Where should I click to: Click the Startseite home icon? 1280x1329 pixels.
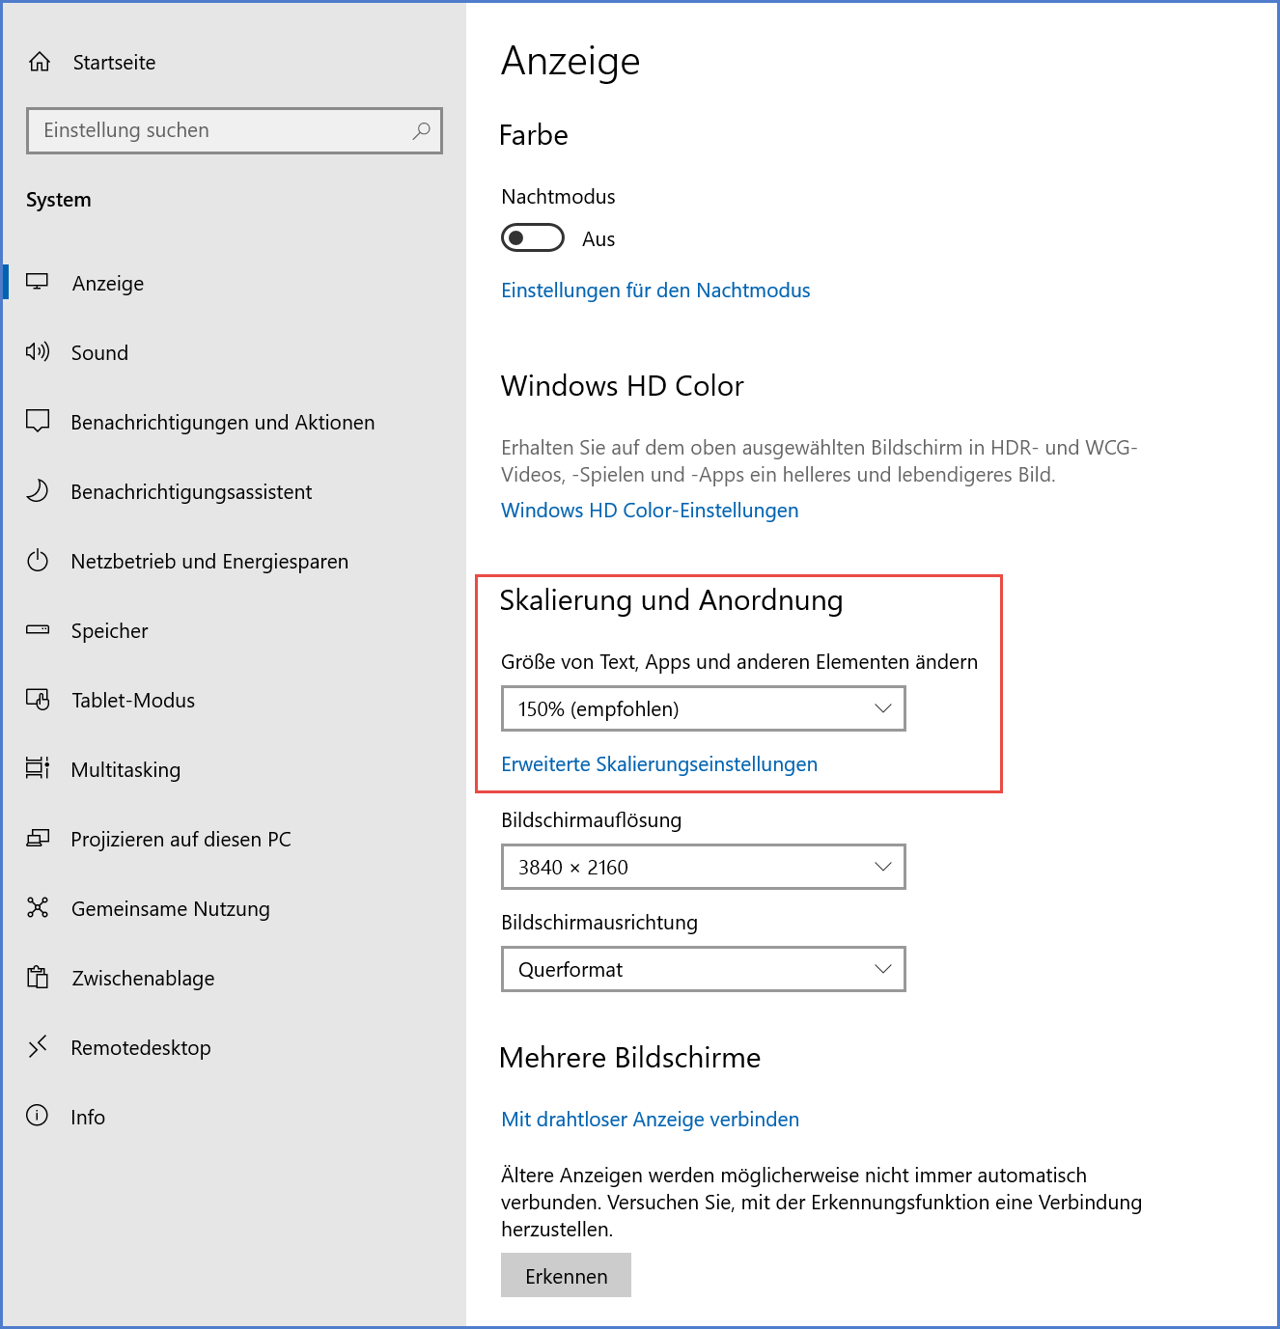(x=40, y=62)
